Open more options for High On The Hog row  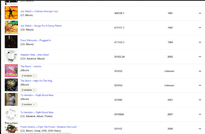(x=200, y=86)
